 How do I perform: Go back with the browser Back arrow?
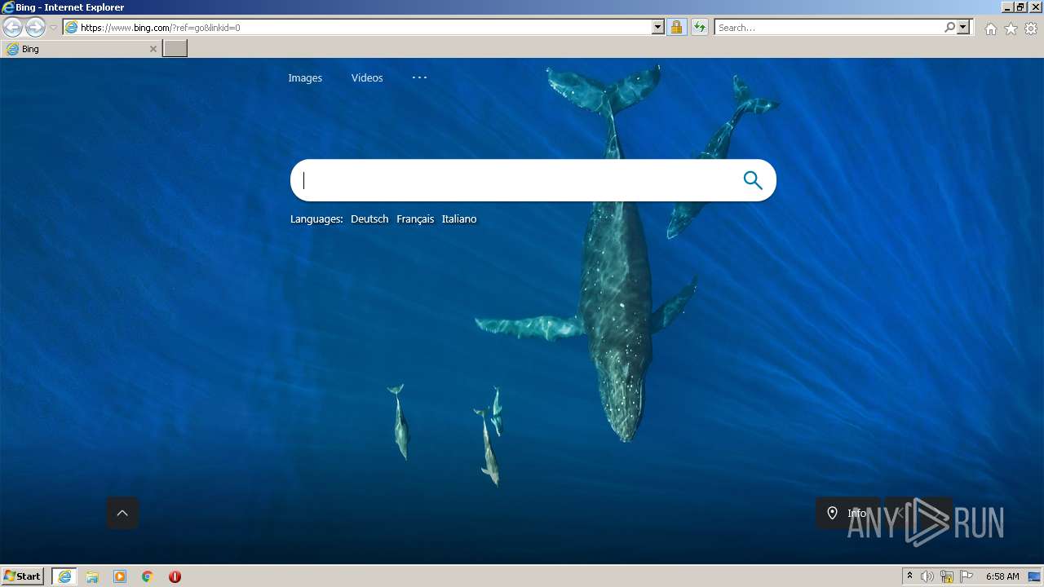(x=12, y=27)
